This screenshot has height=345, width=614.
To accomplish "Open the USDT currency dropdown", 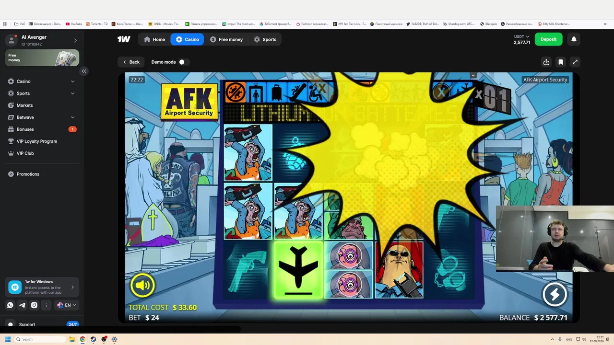I will (x=521, y=36).
